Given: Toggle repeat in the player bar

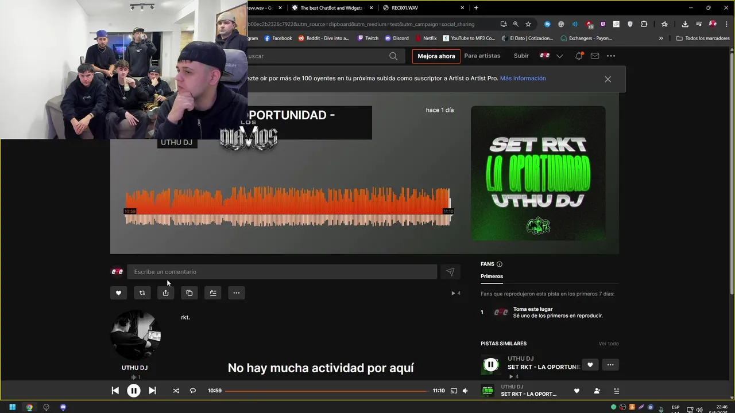Looking at the screenshot, I should coord(193,391).
